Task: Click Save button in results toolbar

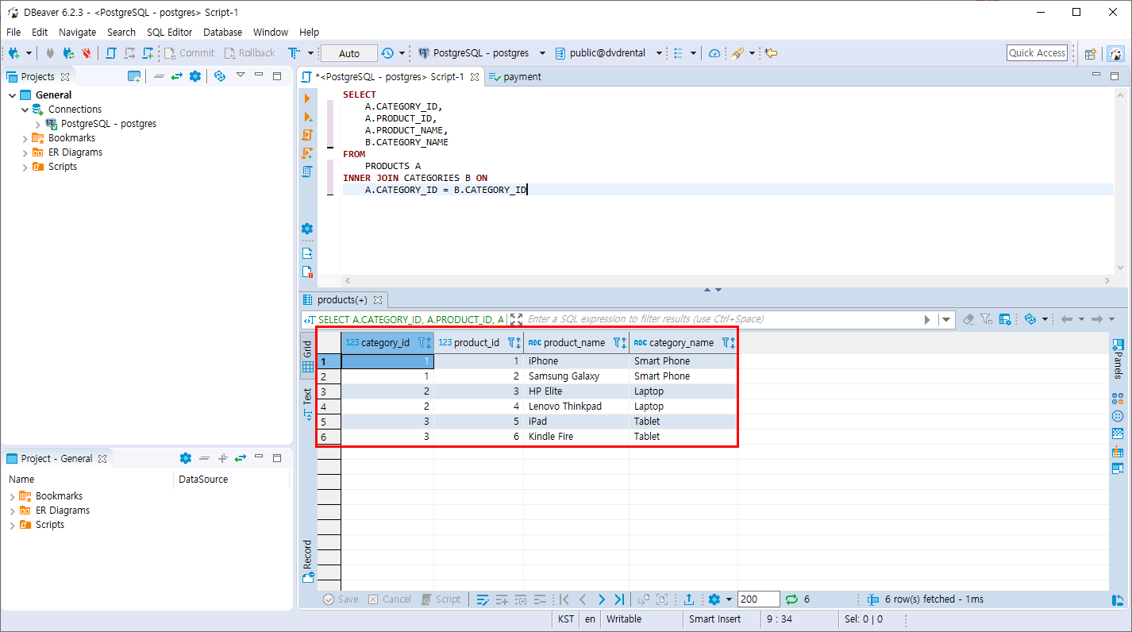Action: 341,599
